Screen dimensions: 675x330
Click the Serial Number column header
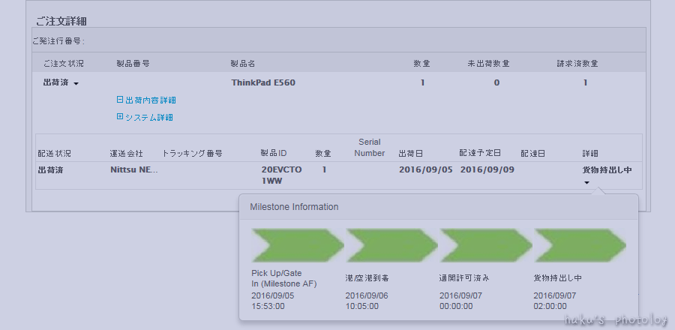click(x=370, y=148)
